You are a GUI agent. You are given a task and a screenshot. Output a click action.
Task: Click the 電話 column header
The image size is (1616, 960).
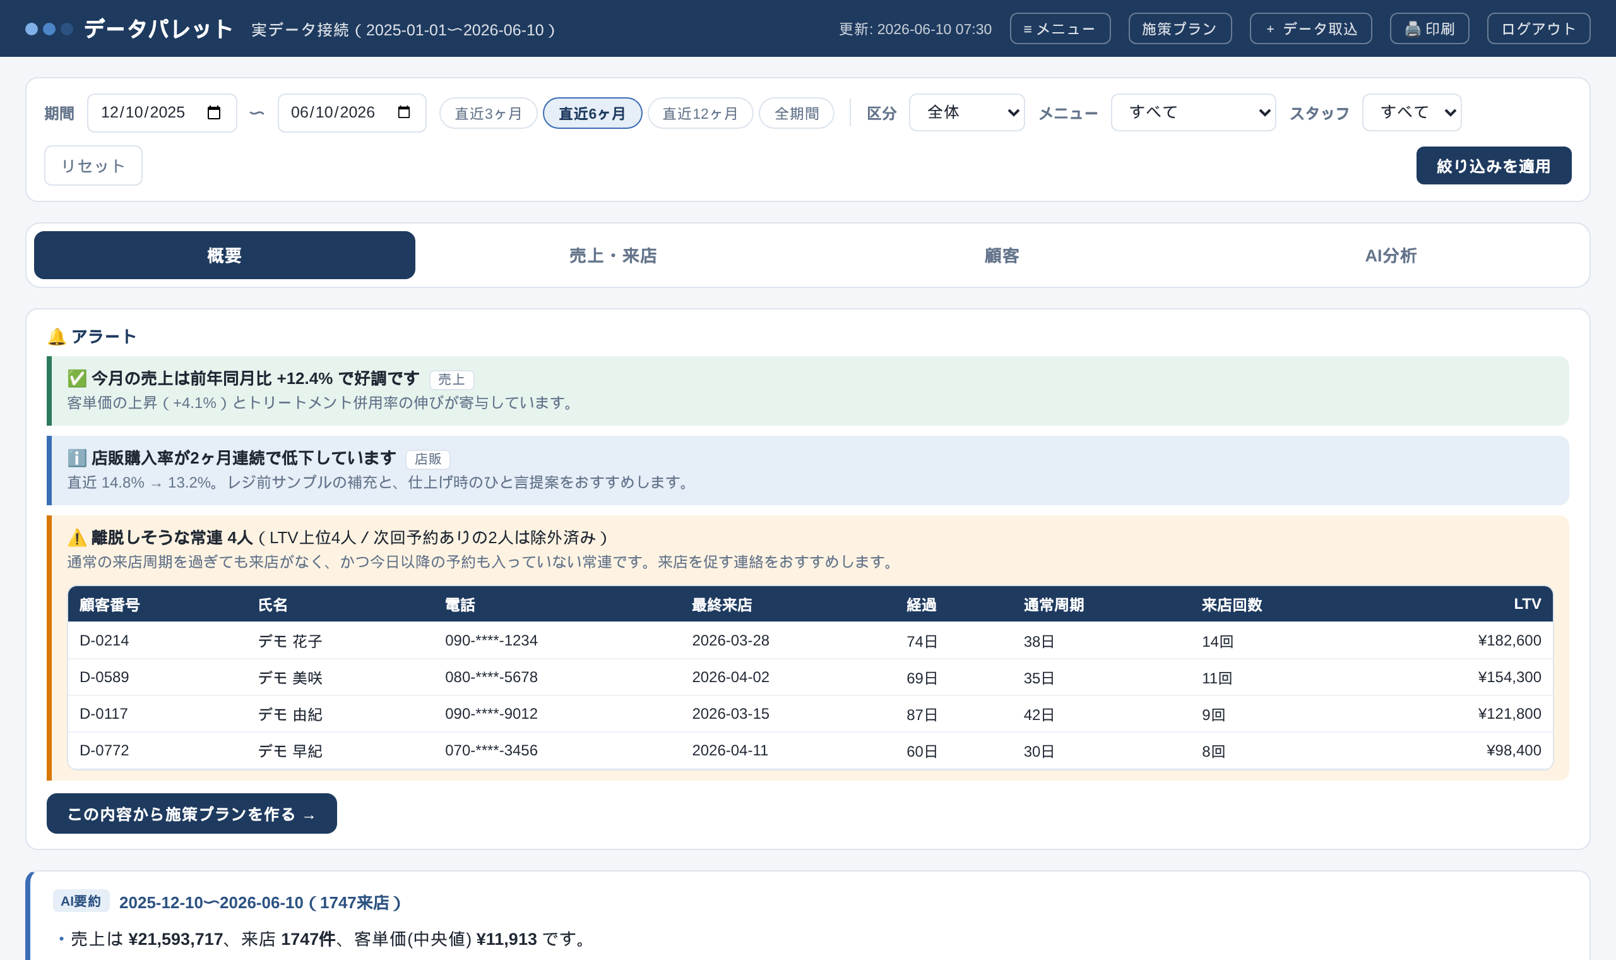click(460, 605)
